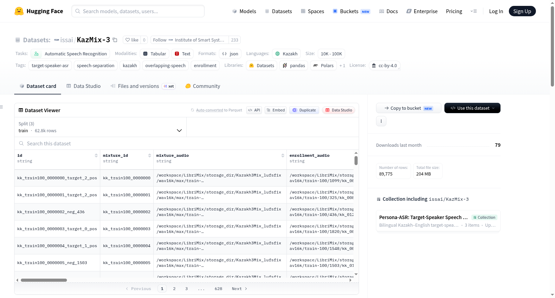Go to the Enterprise page
The image size is (555, 298).
click(x=422, y=11)
